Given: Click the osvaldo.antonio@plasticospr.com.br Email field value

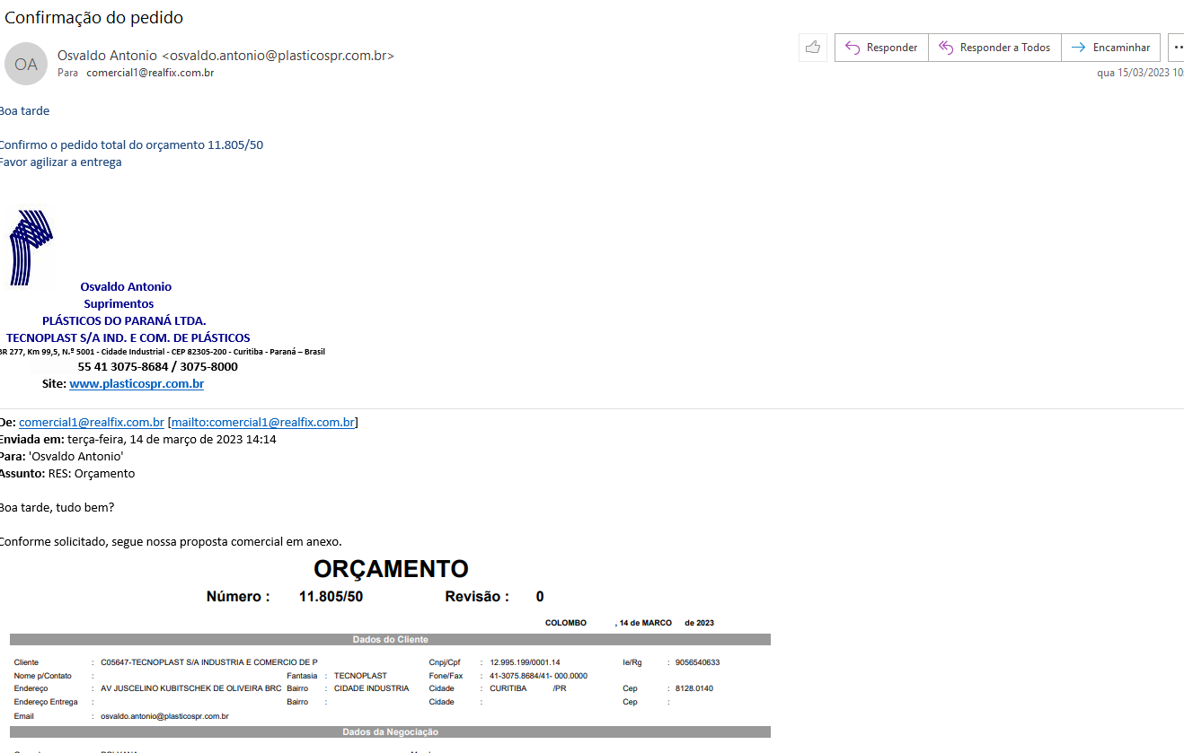Looking at the screenshot, I should point(164,716).
